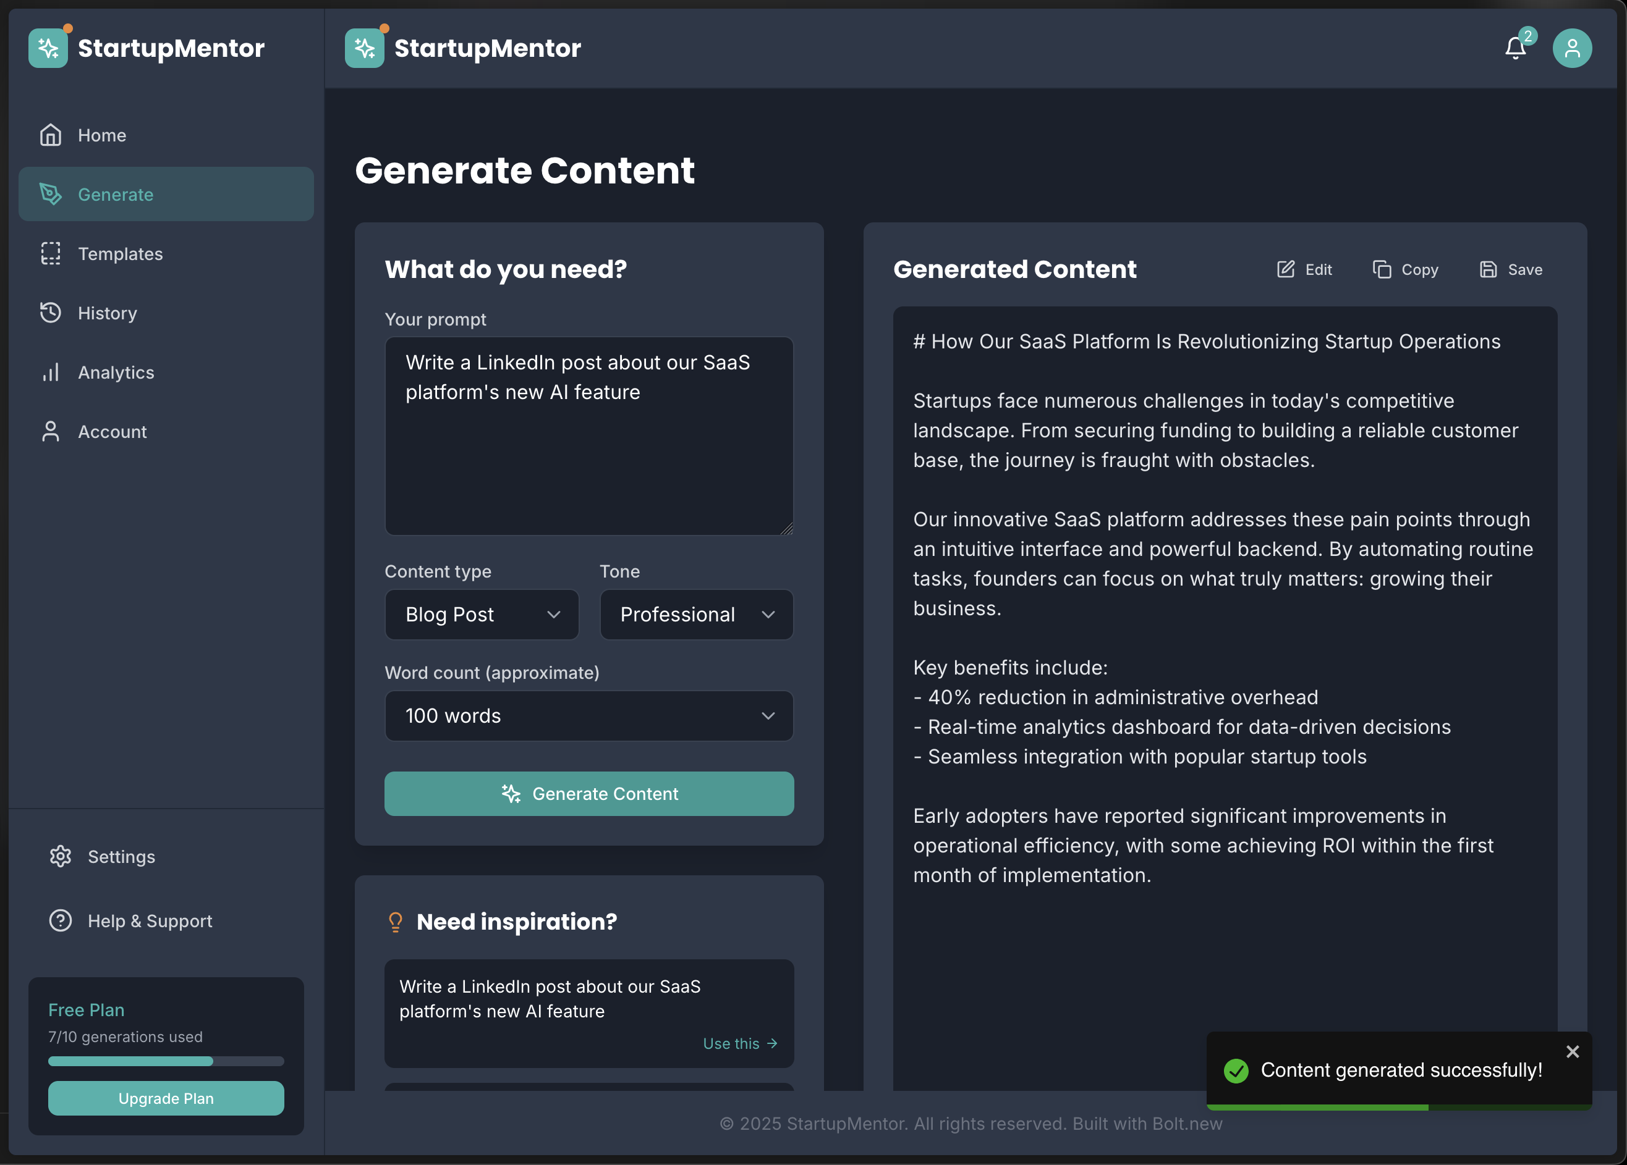Open the Content type Blog Post dropdown
The width and height of the screenshot is (1627, 1165).
[x=482, y=615]
